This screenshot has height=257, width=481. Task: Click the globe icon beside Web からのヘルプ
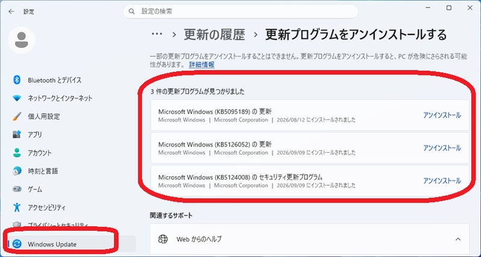coord(163,239)
